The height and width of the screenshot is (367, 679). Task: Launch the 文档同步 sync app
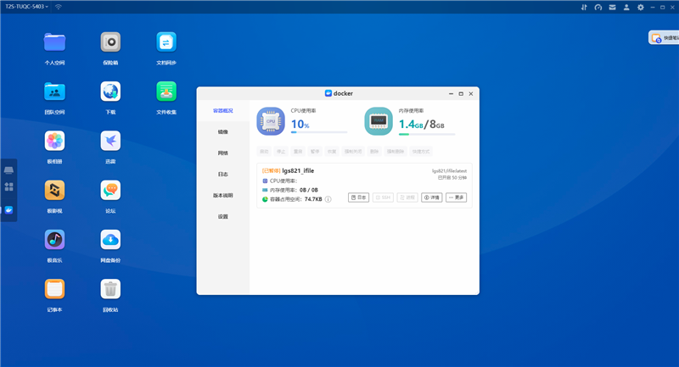coord(166,42)
